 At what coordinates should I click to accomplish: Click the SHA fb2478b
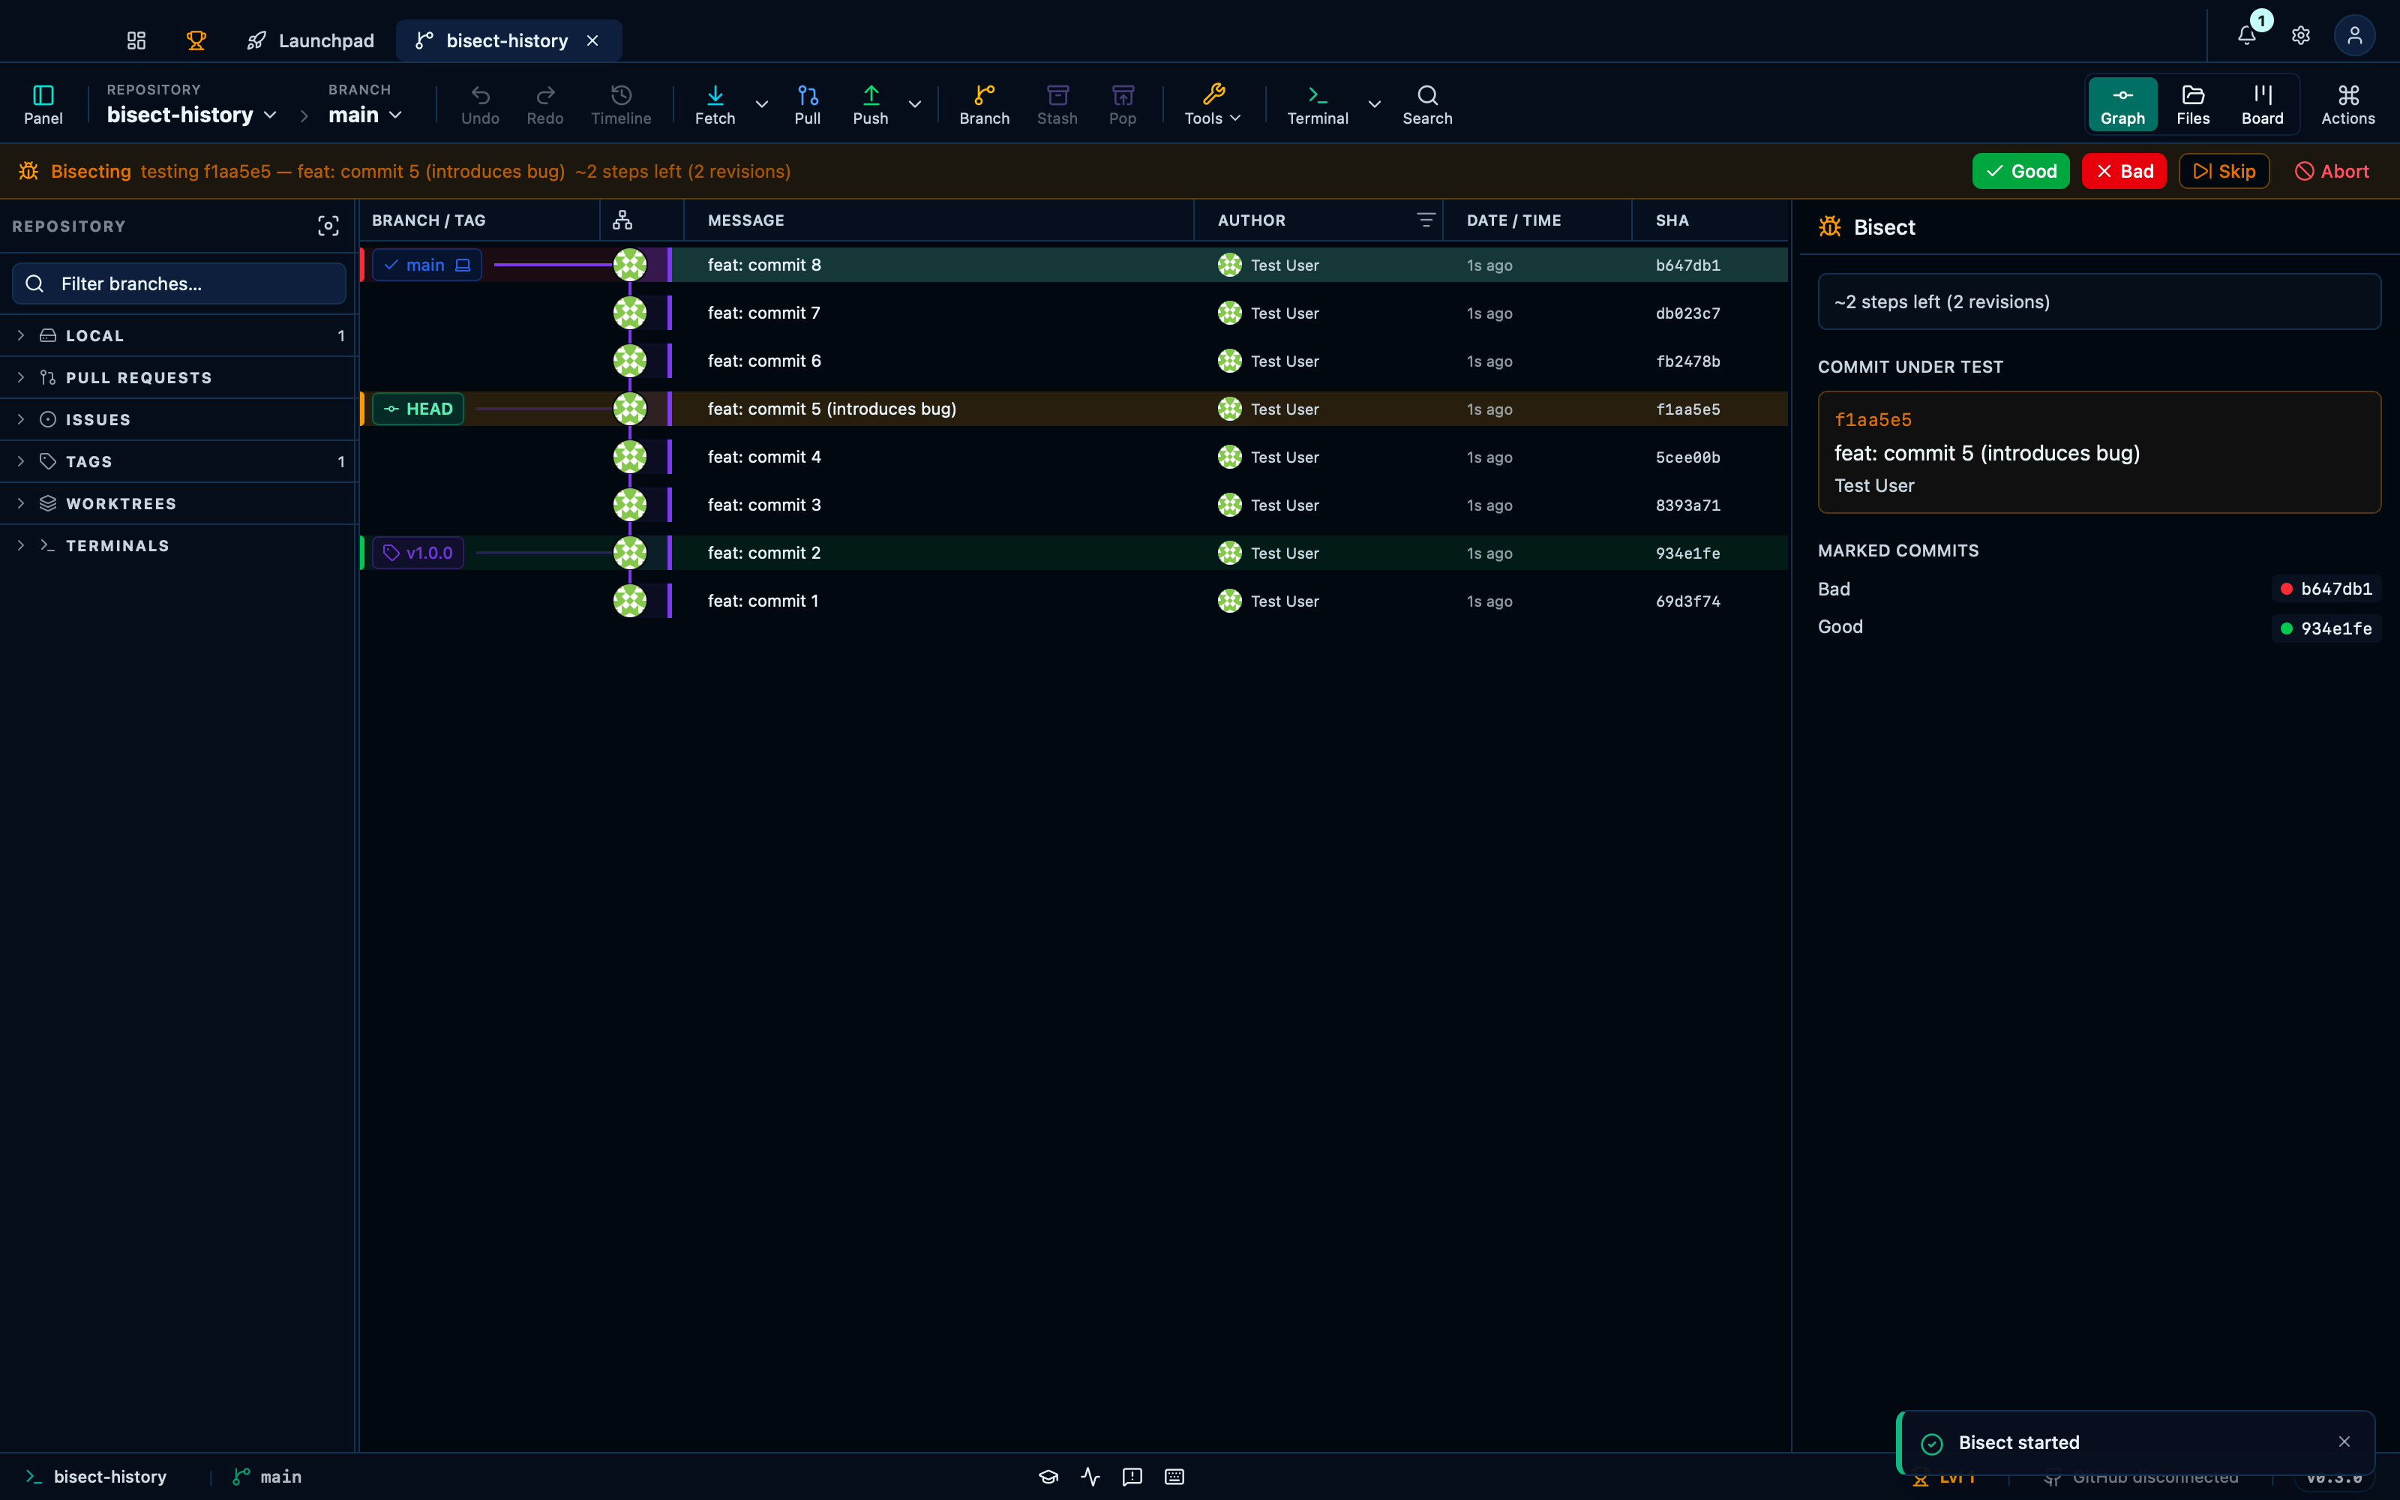click(x=1688, y=361)
